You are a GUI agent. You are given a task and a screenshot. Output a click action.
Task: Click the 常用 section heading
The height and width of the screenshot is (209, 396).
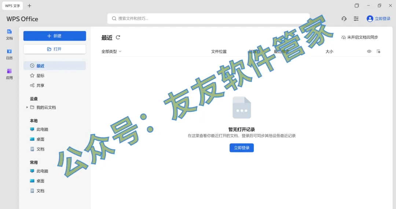[x=34, y=163]
